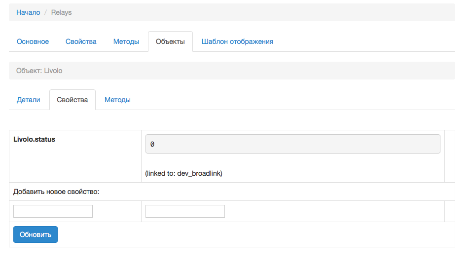The width and height of the screenshot is (472, 273).
Task: Open the top-level Методы class tab
Action: (x=126, y=41)
